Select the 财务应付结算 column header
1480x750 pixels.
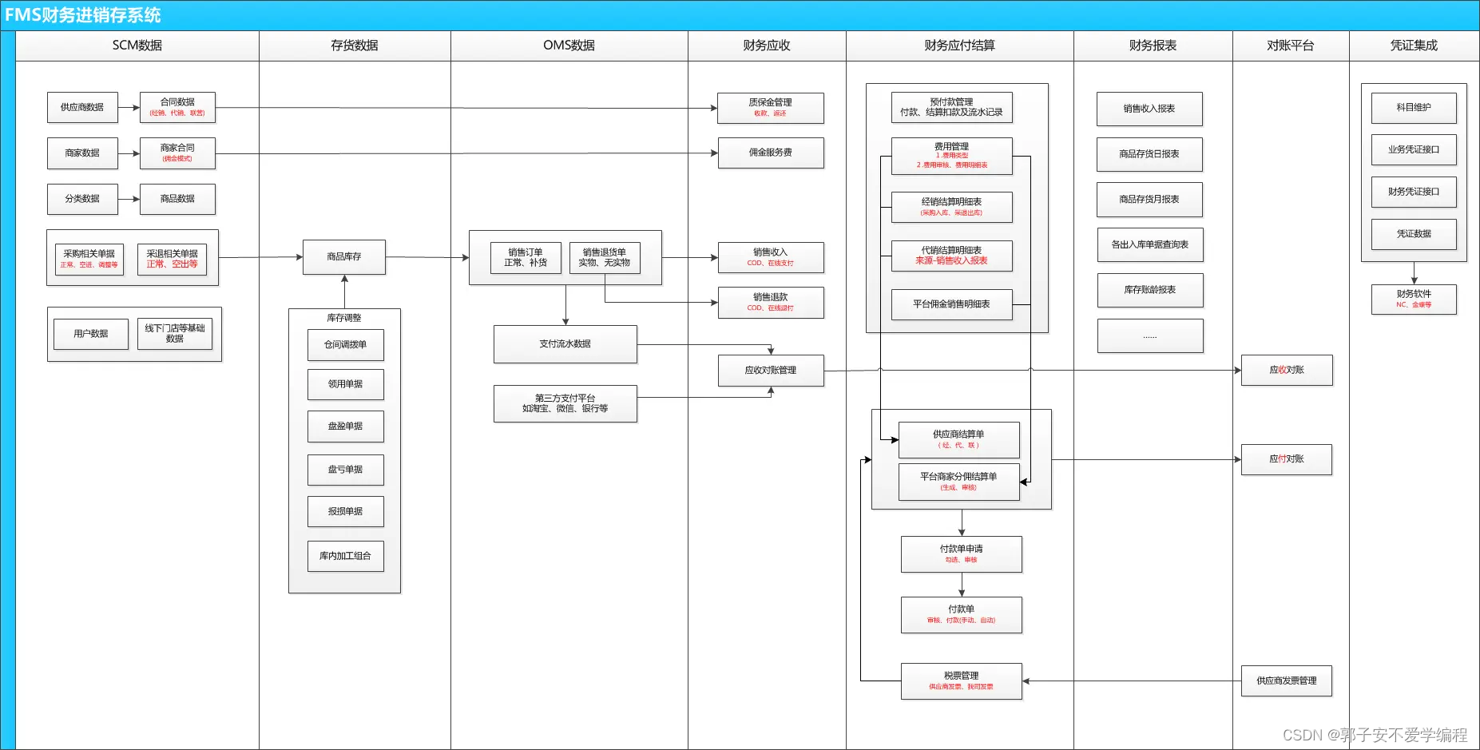click(x=960, y=46)
